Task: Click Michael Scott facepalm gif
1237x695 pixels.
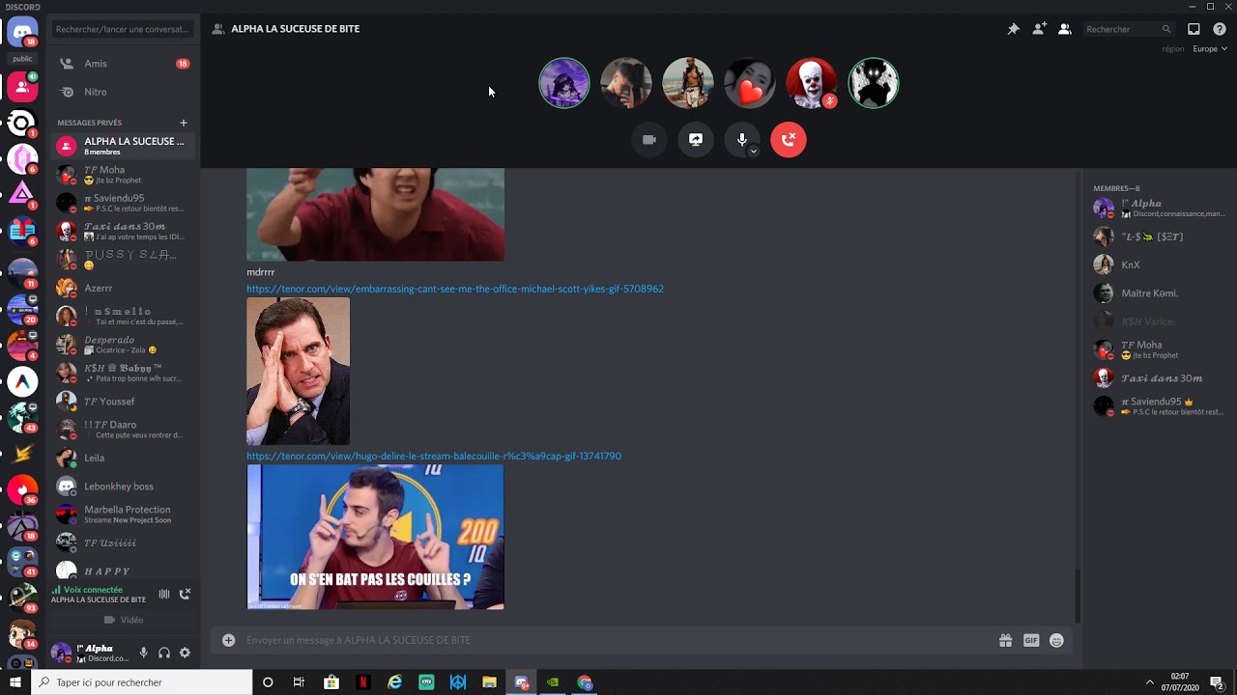Action: (x=298, y=371)
